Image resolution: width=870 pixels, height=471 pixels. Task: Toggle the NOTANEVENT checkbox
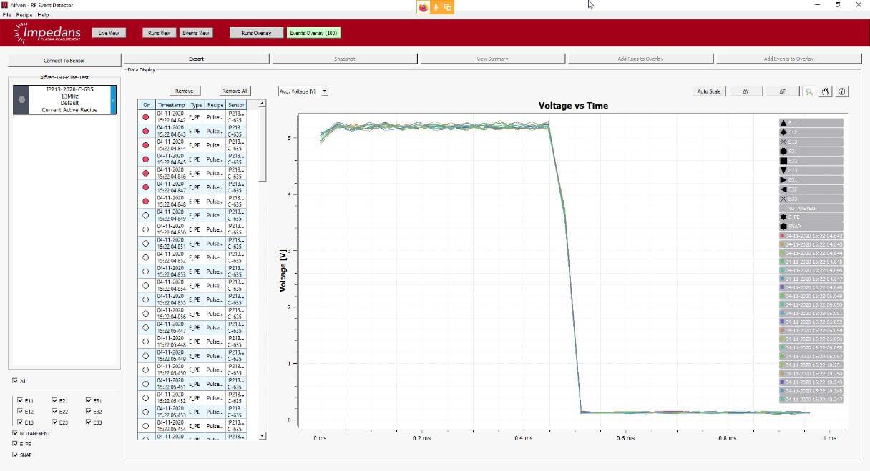point(15,433)
